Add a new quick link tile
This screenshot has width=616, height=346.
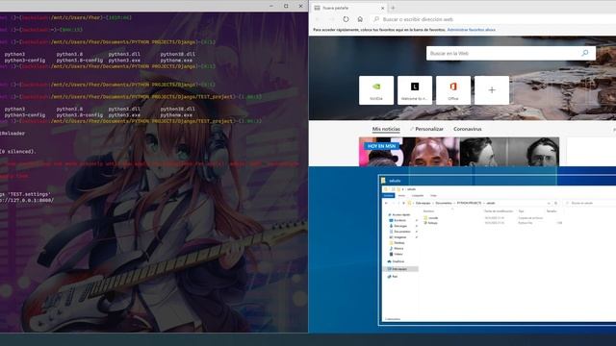click(x=492, y=90)
